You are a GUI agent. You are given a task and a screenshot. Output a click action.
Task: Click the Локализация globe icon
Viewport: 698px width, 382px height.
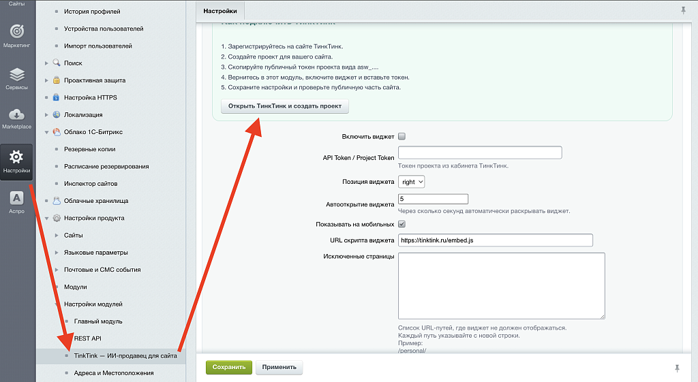pyautogui.click(x=57, y=114)
